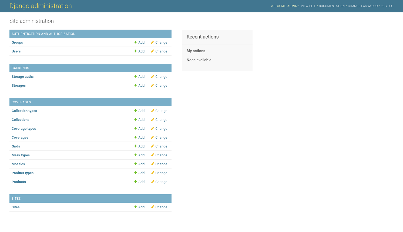Click the Django administration title

click(x=41, y=6)
